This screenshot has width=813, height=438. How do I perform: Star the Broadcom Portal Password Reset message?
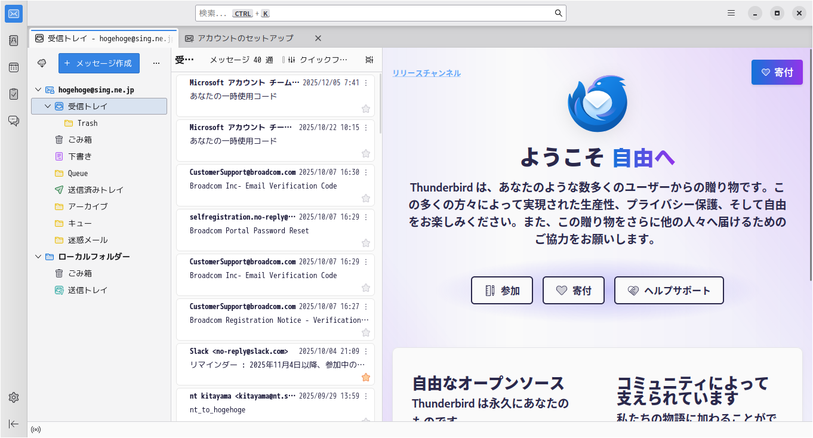(366, 243)
